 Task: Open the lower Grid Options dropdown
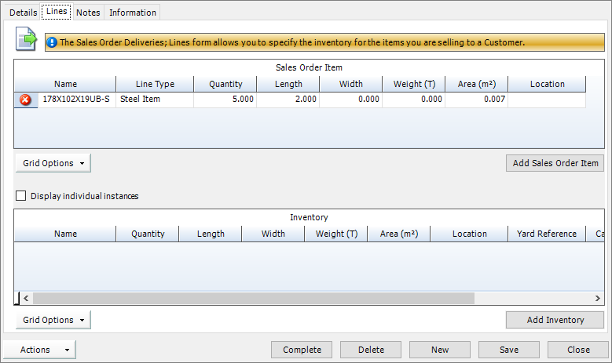click(53, 320)
